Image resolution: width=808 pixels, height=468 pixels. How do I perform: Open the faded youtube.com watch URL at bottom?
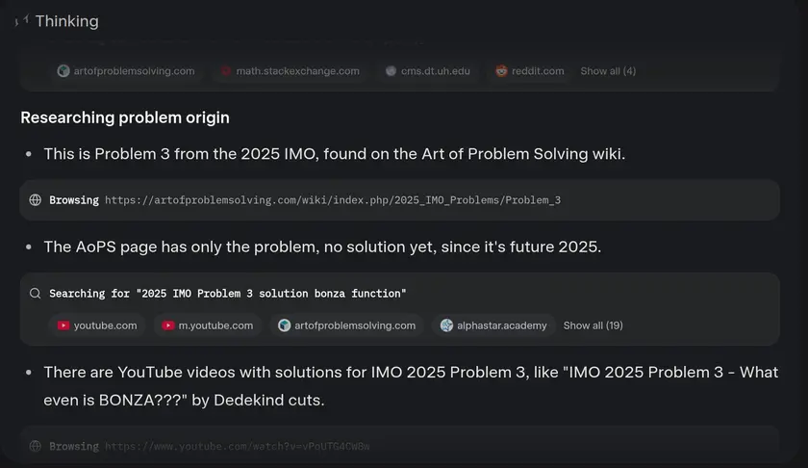click(x=237, y=447)
